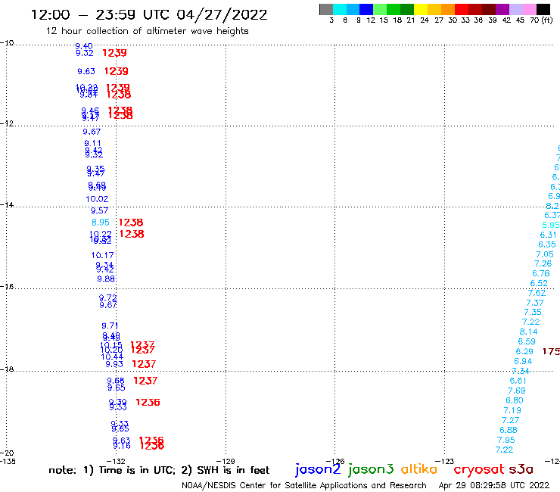Click the red '1239' beside 9.63
Image resolution: width=560 pixels, height=492 pixels.
coord(116,71)
